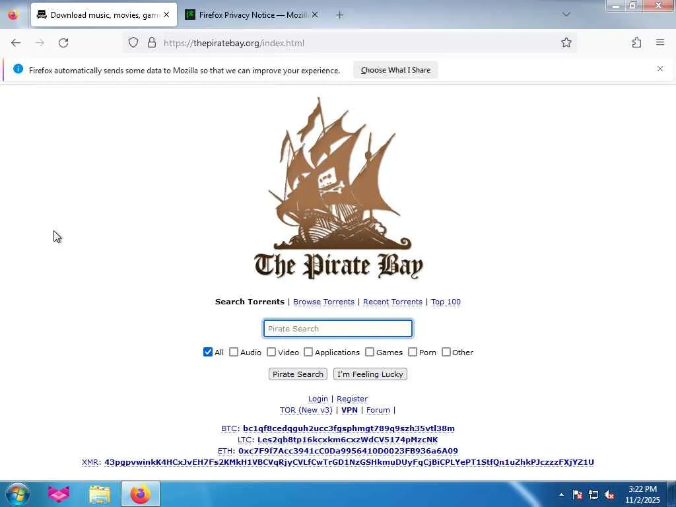Open the tracking protection shield icon

(x=133, y=42)
